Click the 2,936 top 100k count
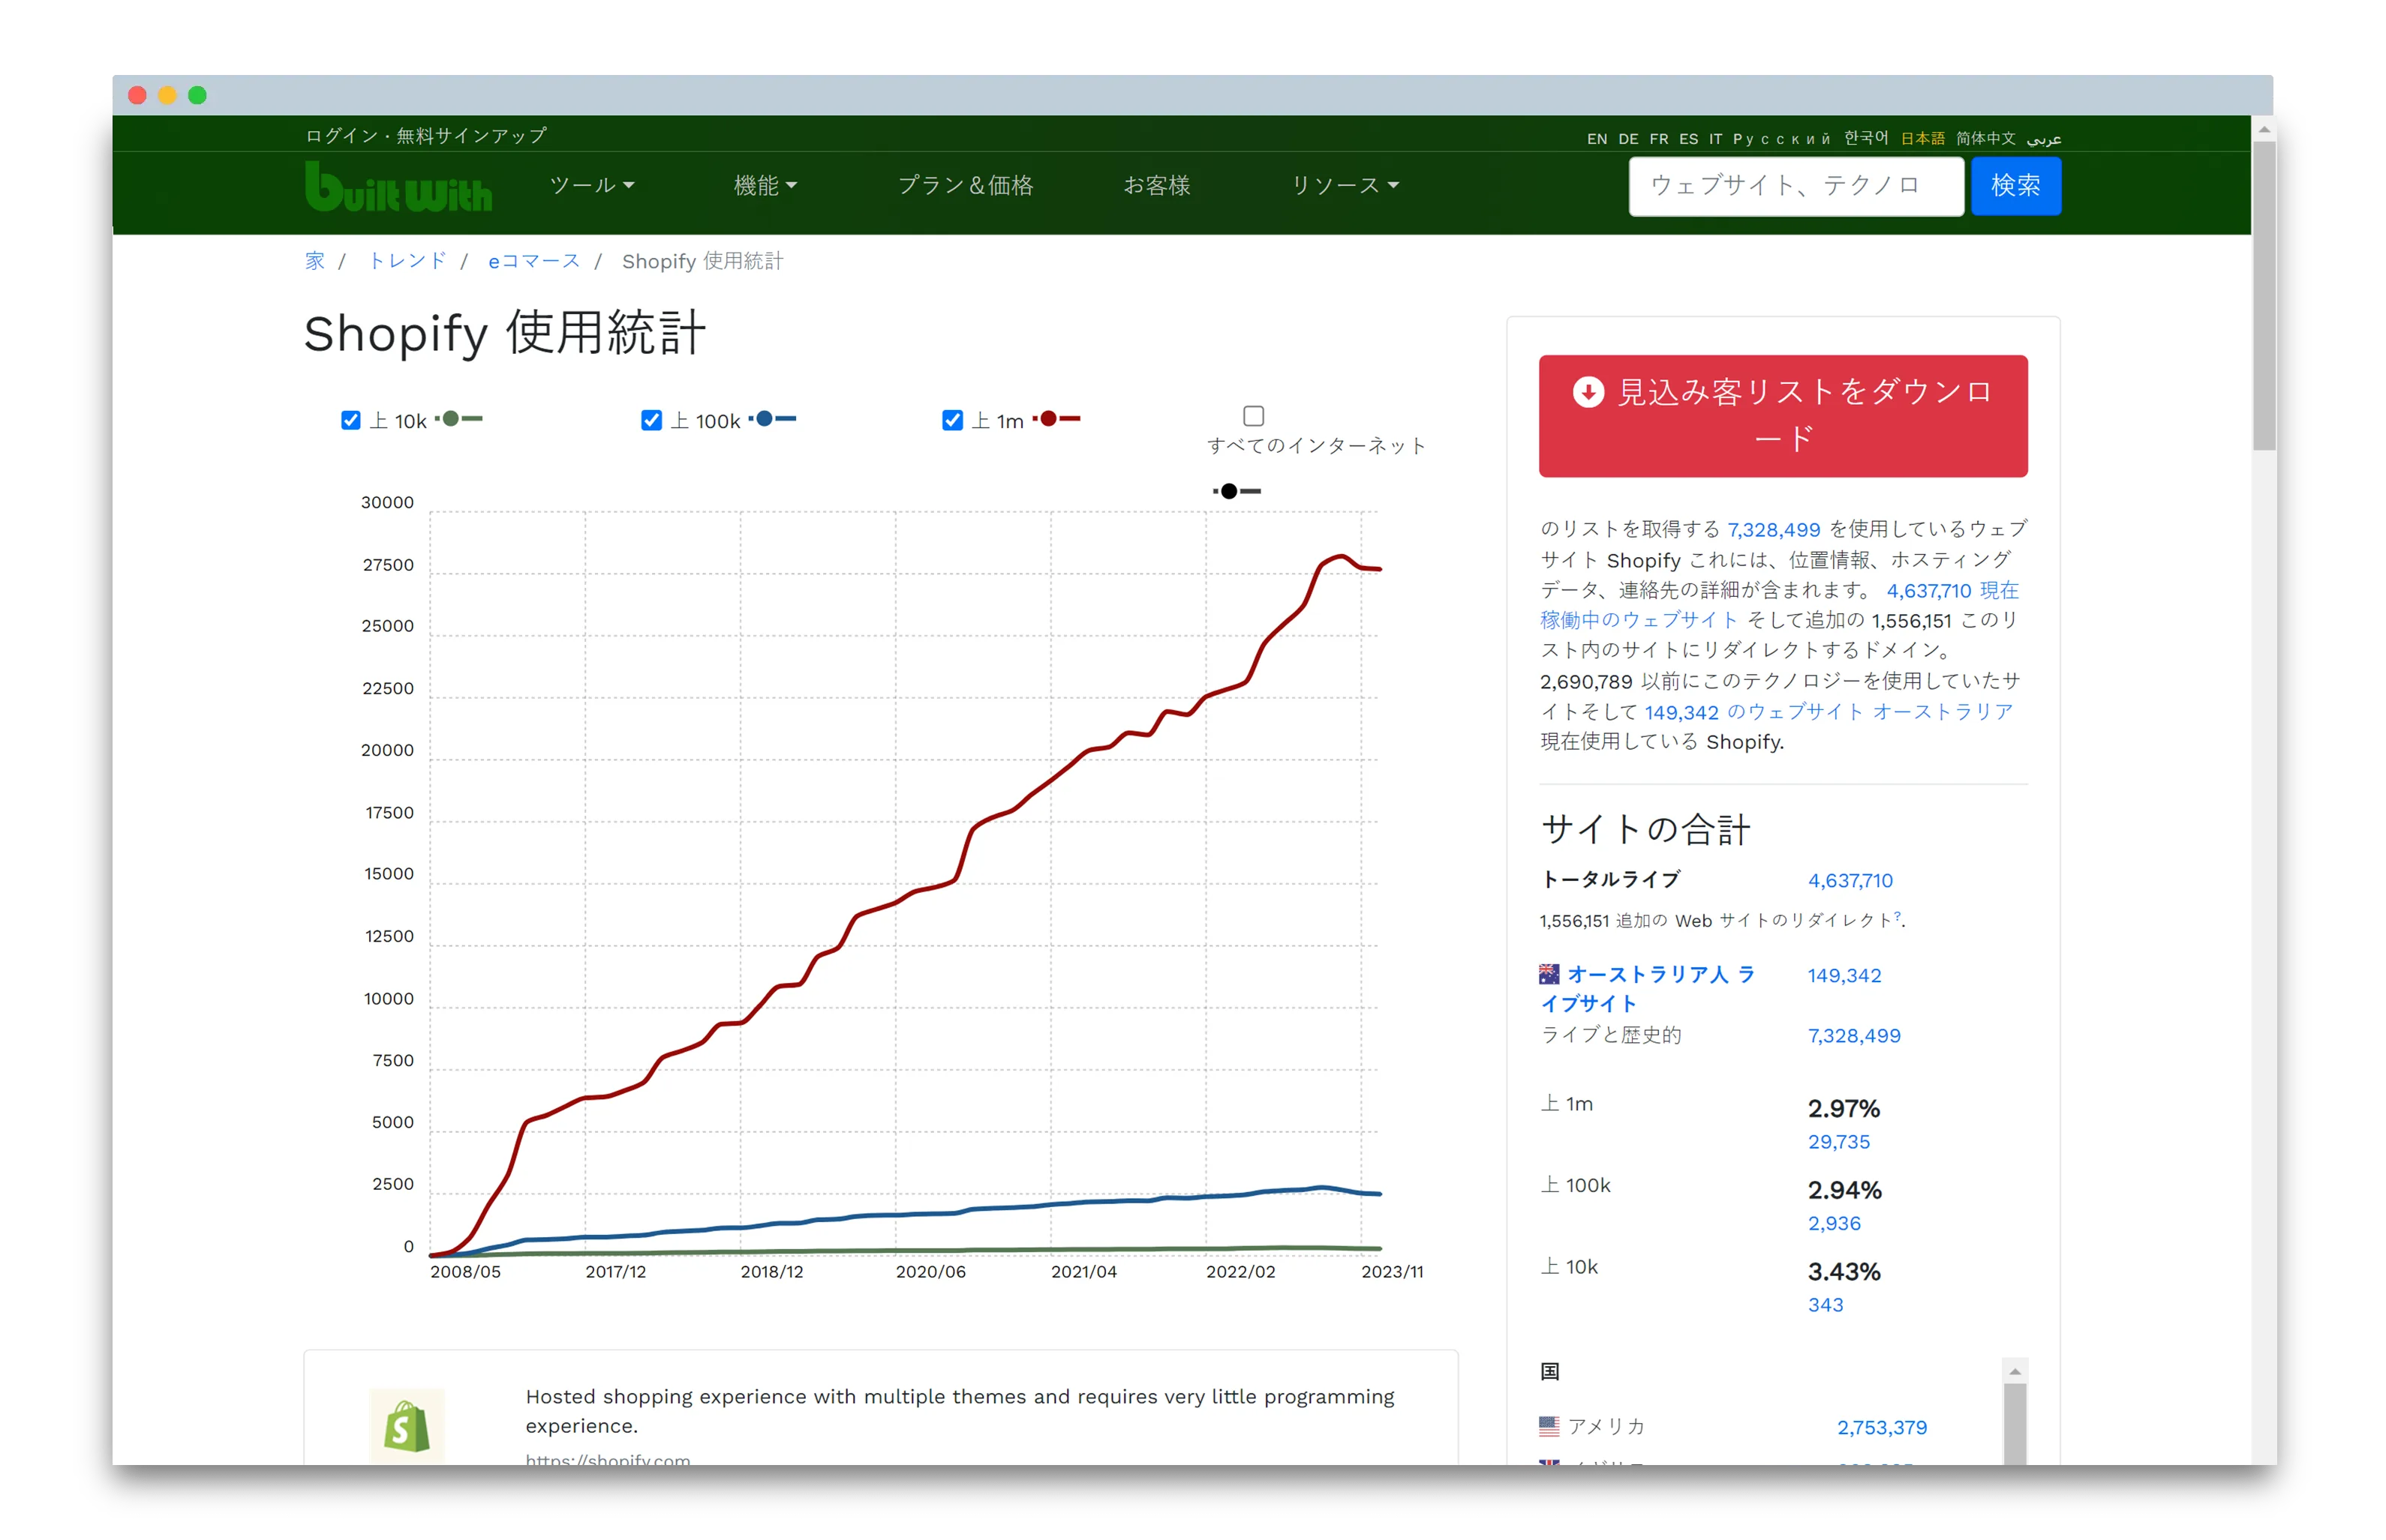 (1834, 1223)
